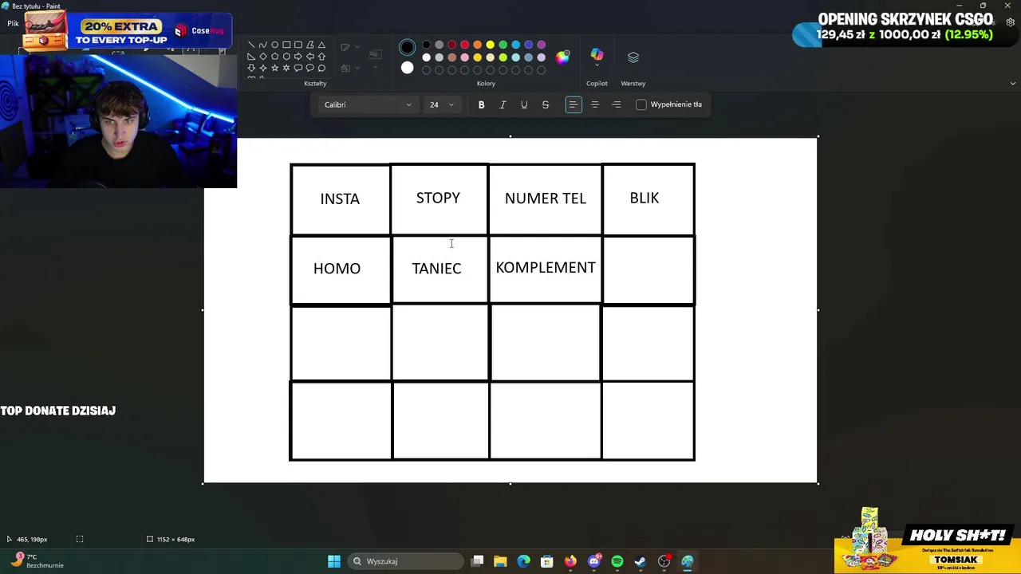Select the Curve shape tool

tap(263, 45)
